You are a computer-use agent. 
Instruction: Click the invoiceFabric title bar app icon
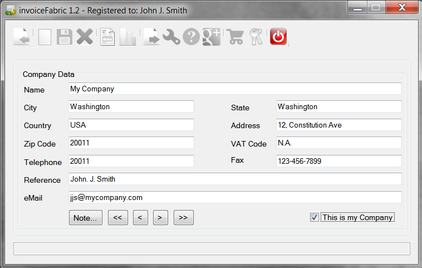pyautogui.click(x=11, y=11)
